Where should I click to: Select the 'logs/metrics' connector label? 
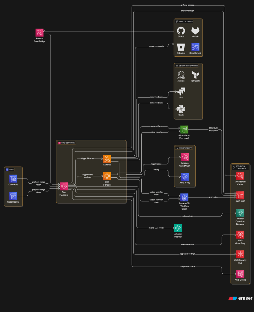pos(156,164)
